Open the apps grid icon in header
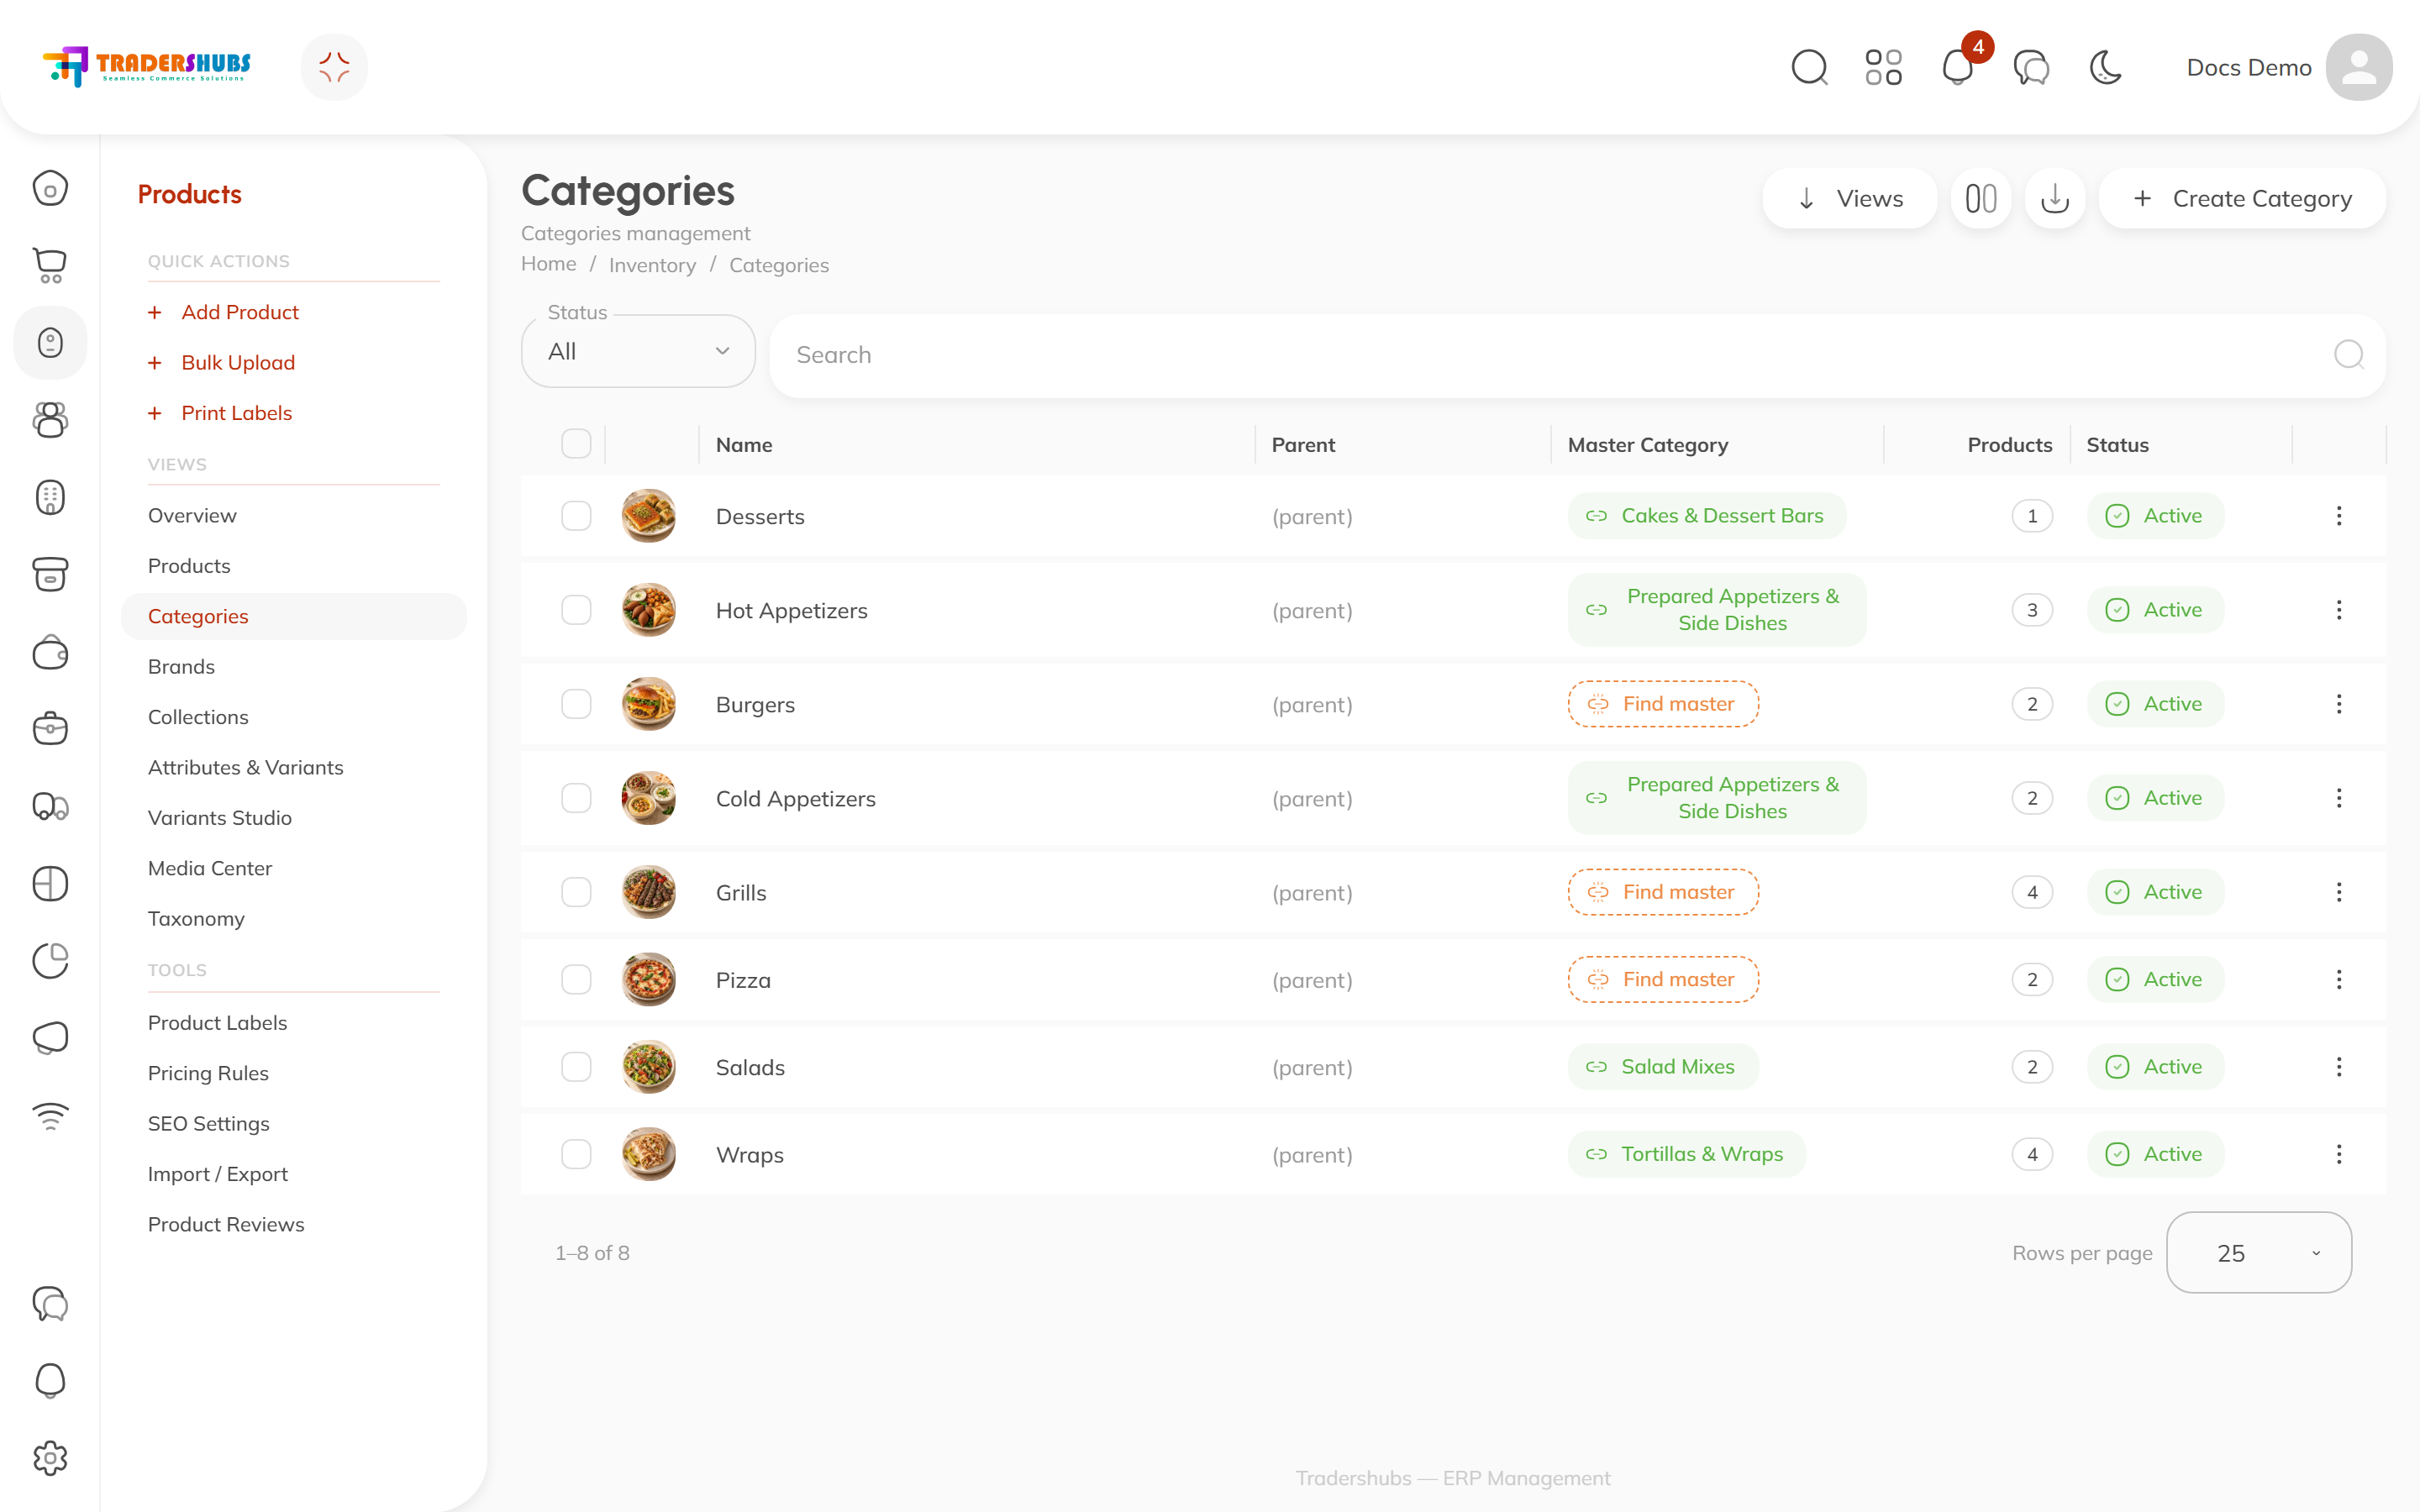 tap(1883, 68)
